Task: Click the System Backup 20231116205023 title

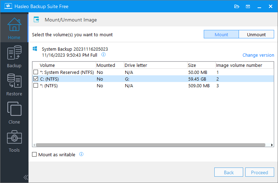Action: 75,49
